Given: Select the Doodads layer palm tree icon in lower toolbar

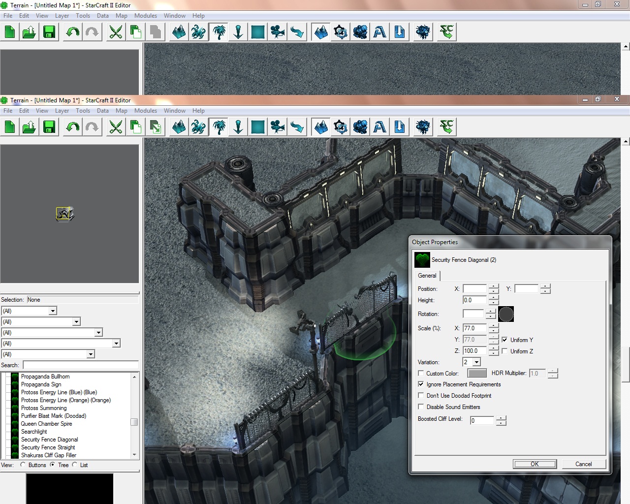Looking at the screenshot, I should pos(219,127).
